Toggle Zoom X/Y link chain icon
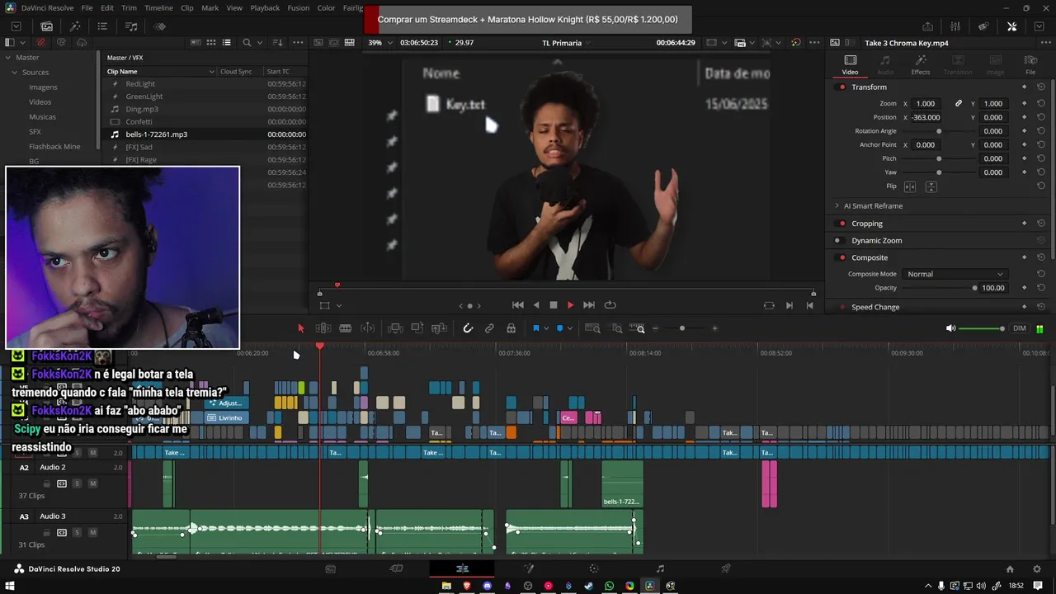This screenshot has height=594, width=1056. [x=958, y=104]
